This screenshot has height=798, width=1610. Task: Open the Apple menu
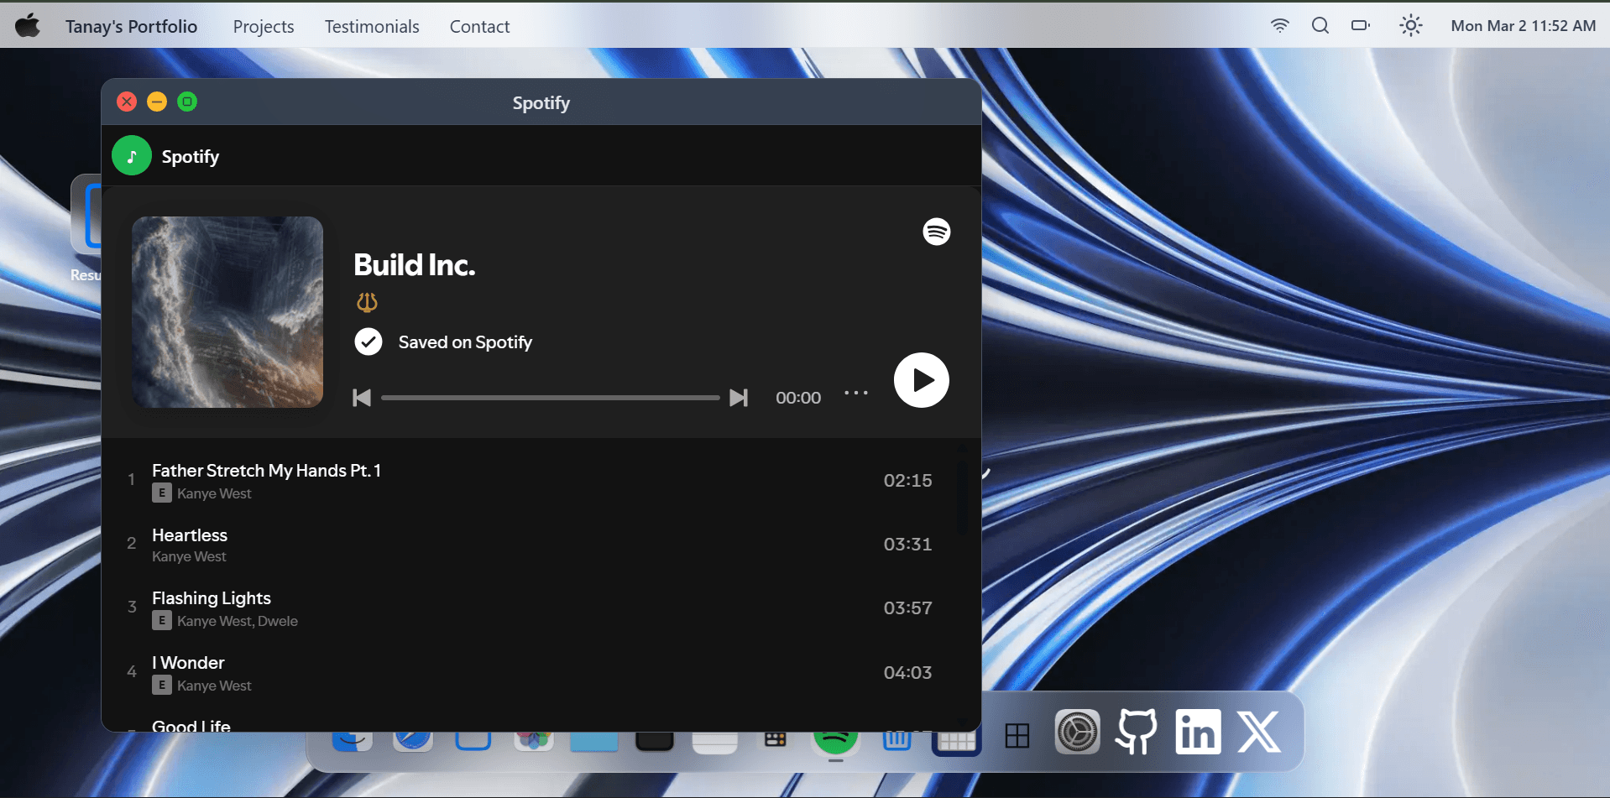pyautogui.click(x=28, y=25)
